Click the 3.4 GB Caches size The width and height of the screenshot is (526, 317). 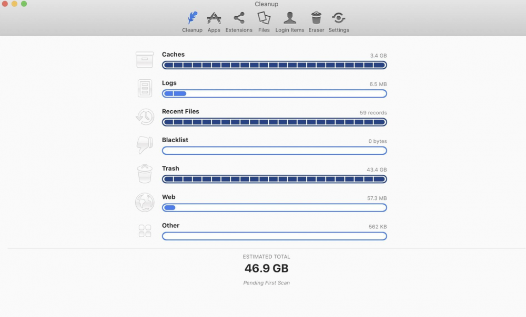378,56
